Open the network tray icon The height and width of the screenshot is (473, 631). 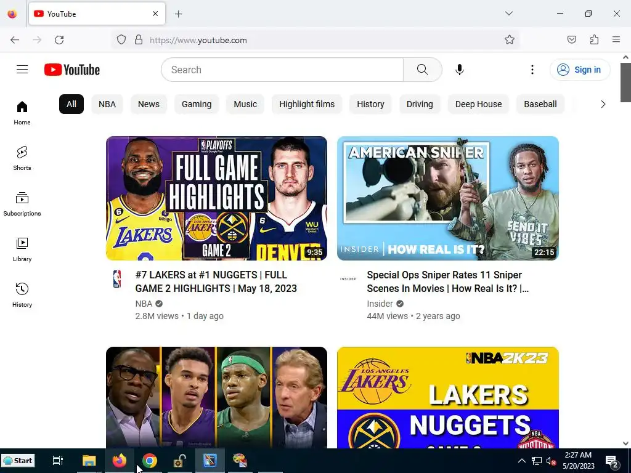tap(537, 461)
